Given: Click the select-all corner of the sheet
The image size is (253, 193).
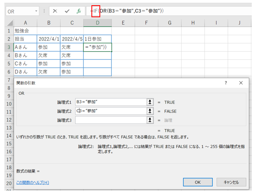Looking at the screenshot, I should point(7,23).
